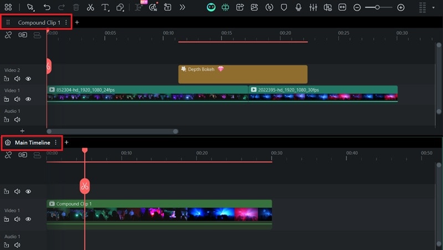
Task: Open Main Timeline tab options menu
Action: [x=56, y=143]
